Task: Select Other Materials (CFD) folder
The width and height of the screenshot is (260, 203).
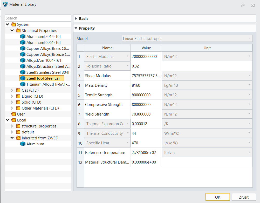Action: tap(40, 108)
